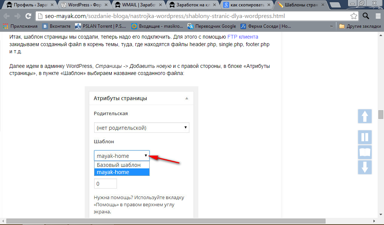This screenshot has width=384, height=225.
Task: Click the floating pause button
Action: (365, 137)
